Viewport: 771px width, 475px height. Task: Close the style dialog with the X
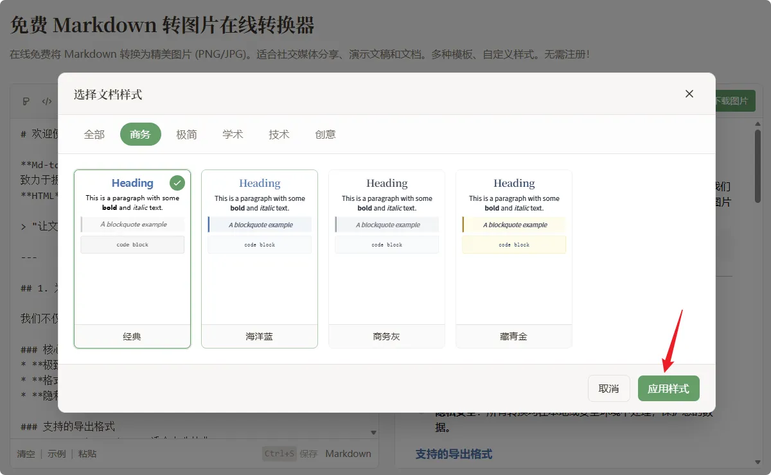click(689, 93)
